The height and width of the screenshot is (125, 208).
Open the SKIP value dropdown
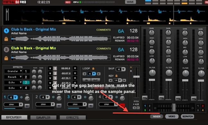(123, 69)
